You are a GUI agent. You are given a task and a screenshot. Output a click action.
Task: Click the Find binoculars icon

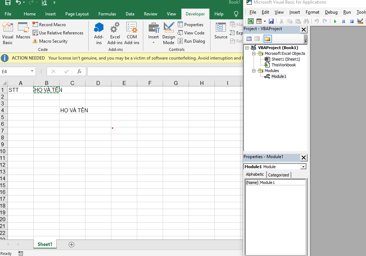coord(307,22)
